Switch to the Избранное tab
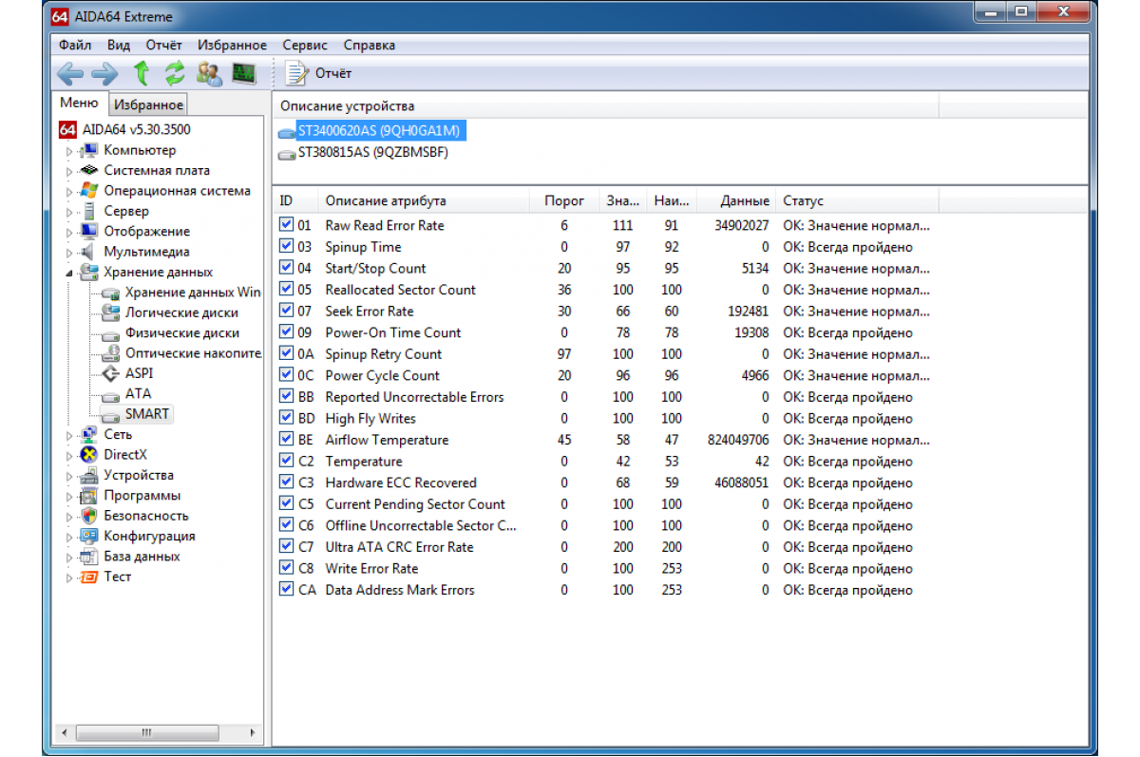 click(x=148, y=104)
